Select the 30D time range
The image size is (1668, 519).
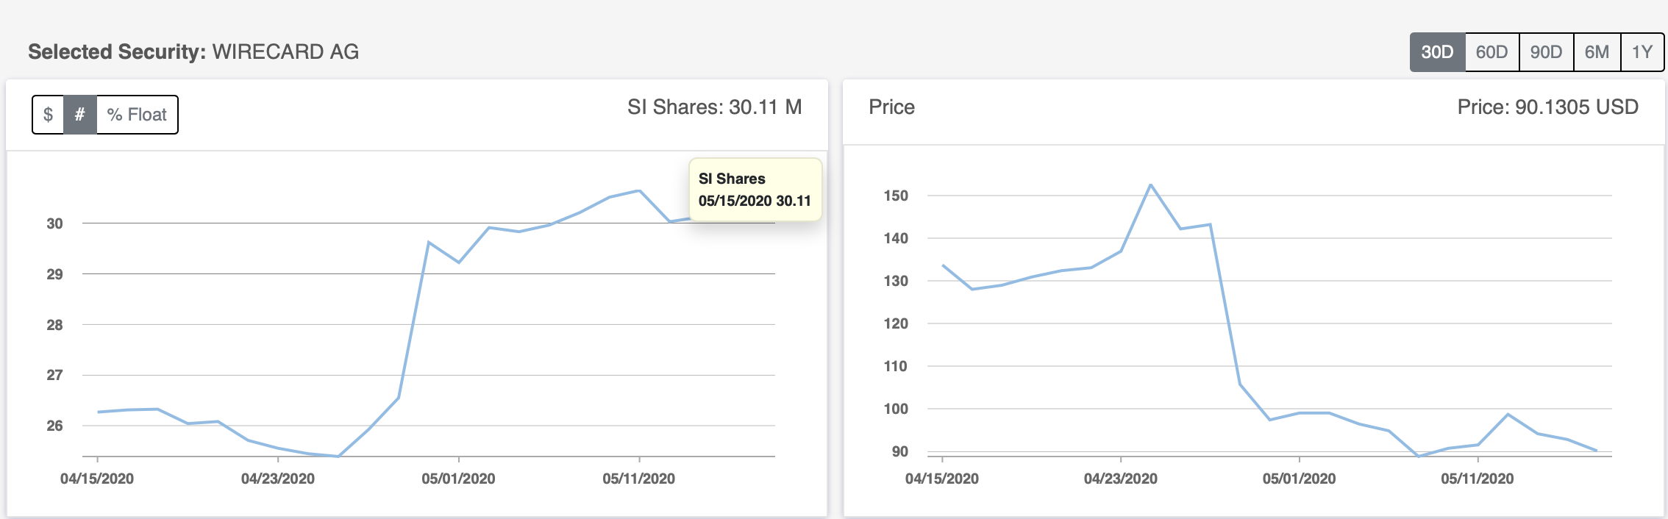(x=1437, y=52)
